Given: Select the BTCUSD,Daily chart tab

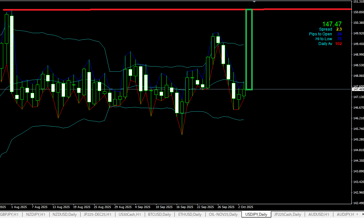Looking at the screenshot, I should [159, 214].
